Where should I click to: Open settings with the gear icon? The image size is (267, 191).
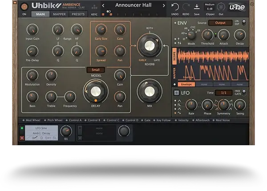[x=252, y=4]
